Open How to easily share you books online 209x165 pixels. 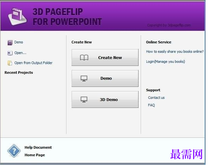pyautogui.click(x=175, y=52)
